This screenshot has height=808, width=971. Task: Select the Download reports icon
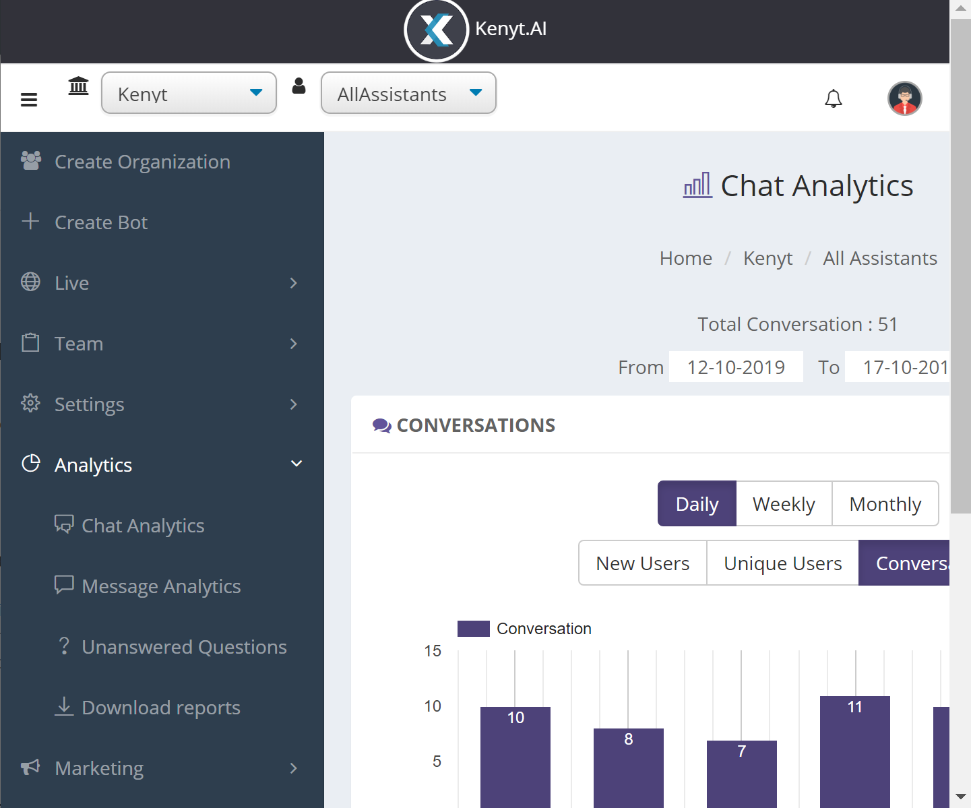click(x=64, y=707)
